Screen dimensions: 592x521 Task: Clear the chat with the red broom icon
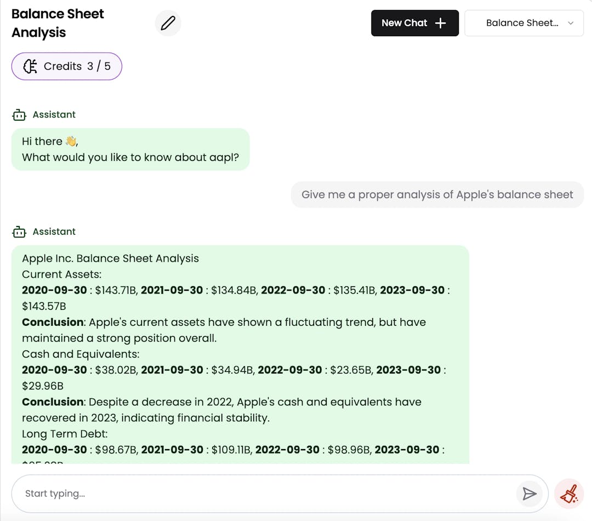click(569, 493)
